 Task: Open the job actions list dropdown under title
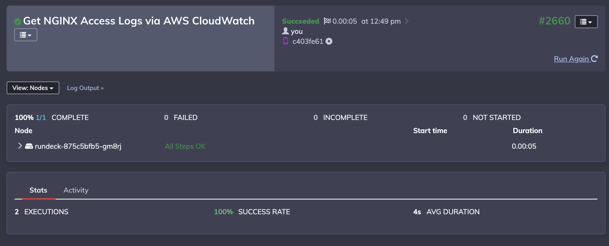(26, 35)
